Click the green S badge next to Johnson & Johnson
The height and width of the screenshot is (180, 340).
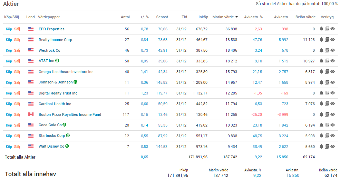(x=76, y=82)
